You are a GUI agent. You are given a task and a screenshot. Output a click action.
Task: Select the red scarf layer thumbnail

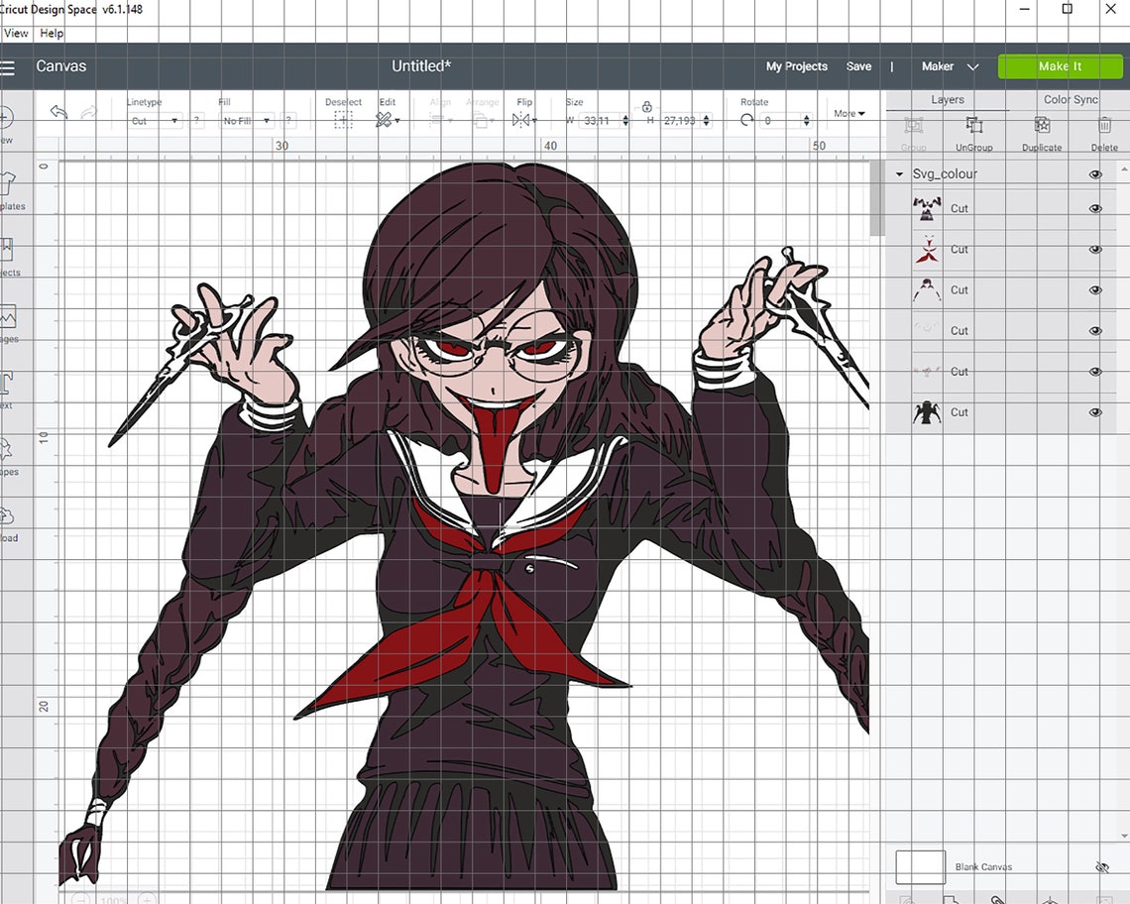click(x=927, y=250)
